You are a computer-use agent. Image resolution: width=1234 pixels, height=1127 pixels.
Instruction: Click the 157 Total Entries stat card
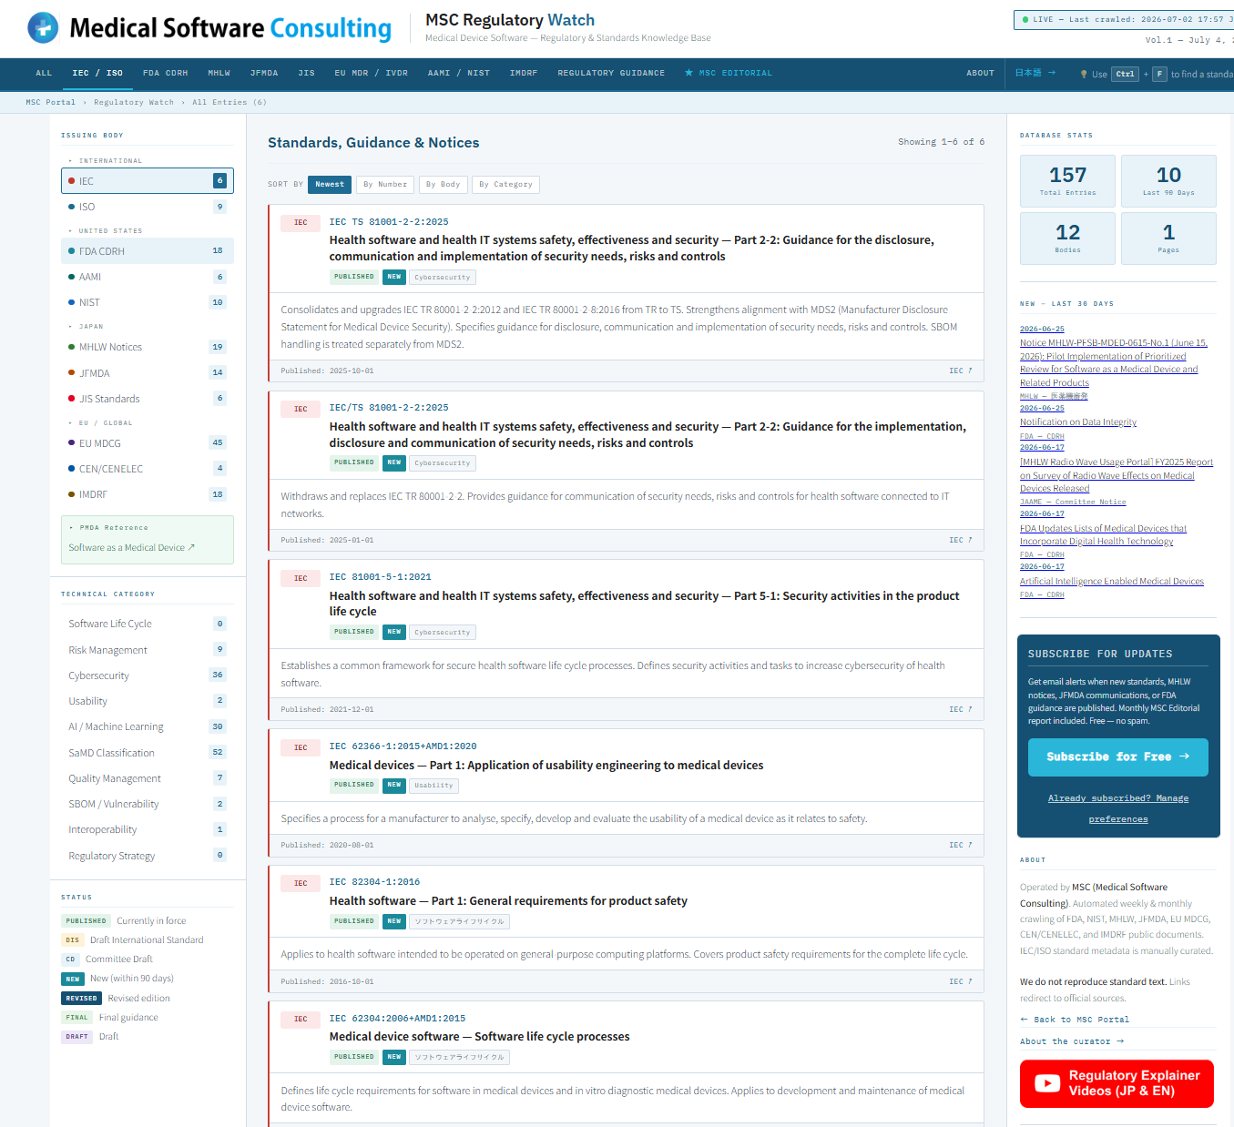click(1067, 179)
